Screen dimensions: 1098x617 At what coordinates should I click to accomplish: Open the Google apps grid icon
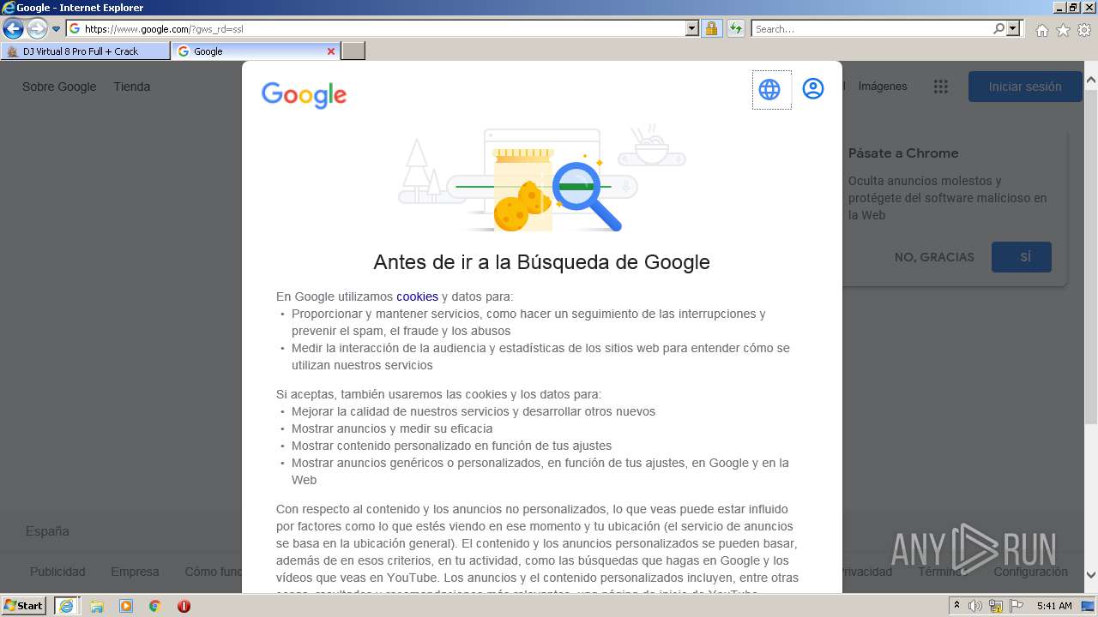click(x=941, y=87)
